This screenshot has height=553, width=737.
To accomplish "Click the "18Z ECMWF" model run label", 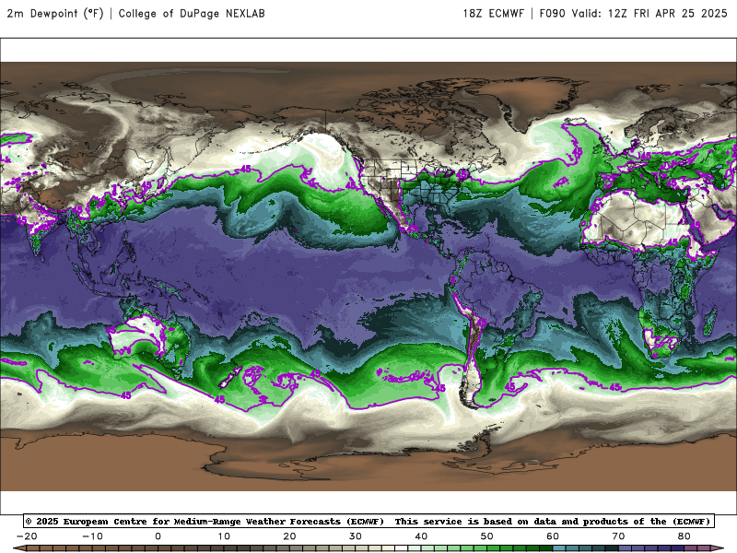I will tap(494, 14).
